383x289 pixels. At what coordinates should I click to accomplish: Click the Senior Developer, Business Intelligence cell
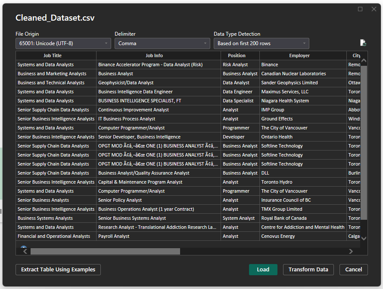click(x=159, y=137)
